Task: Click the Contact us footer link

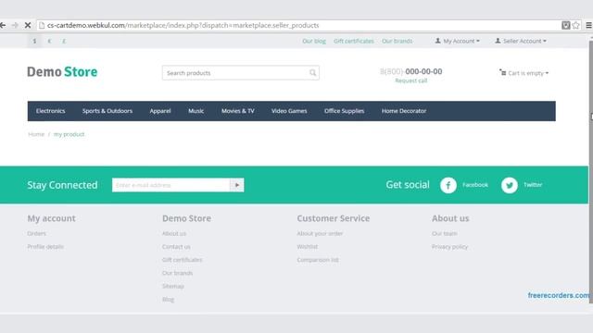Action: click(x=176, y=247)
